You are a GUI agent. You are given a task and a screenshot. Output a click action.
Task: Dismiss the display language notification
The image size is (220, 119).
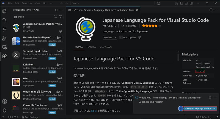[215, 97]
